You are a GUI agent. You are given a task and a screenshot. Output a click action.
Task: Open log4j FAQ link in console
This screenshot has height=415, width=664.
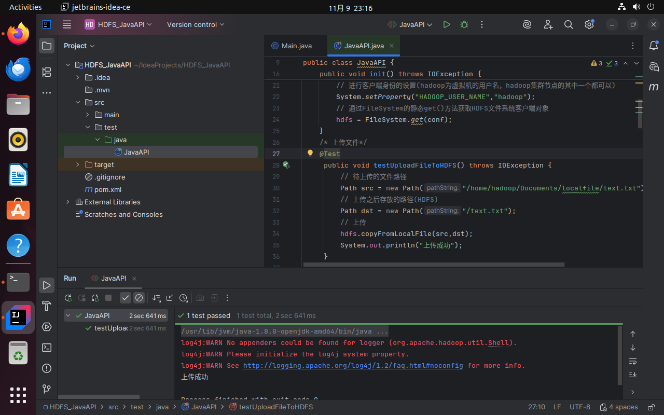click(353, 365)
